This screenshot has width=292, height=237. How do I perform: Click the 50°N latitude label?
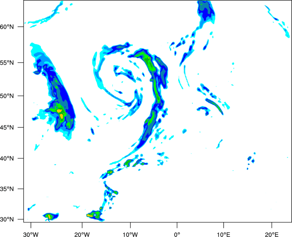click(7, 96)
